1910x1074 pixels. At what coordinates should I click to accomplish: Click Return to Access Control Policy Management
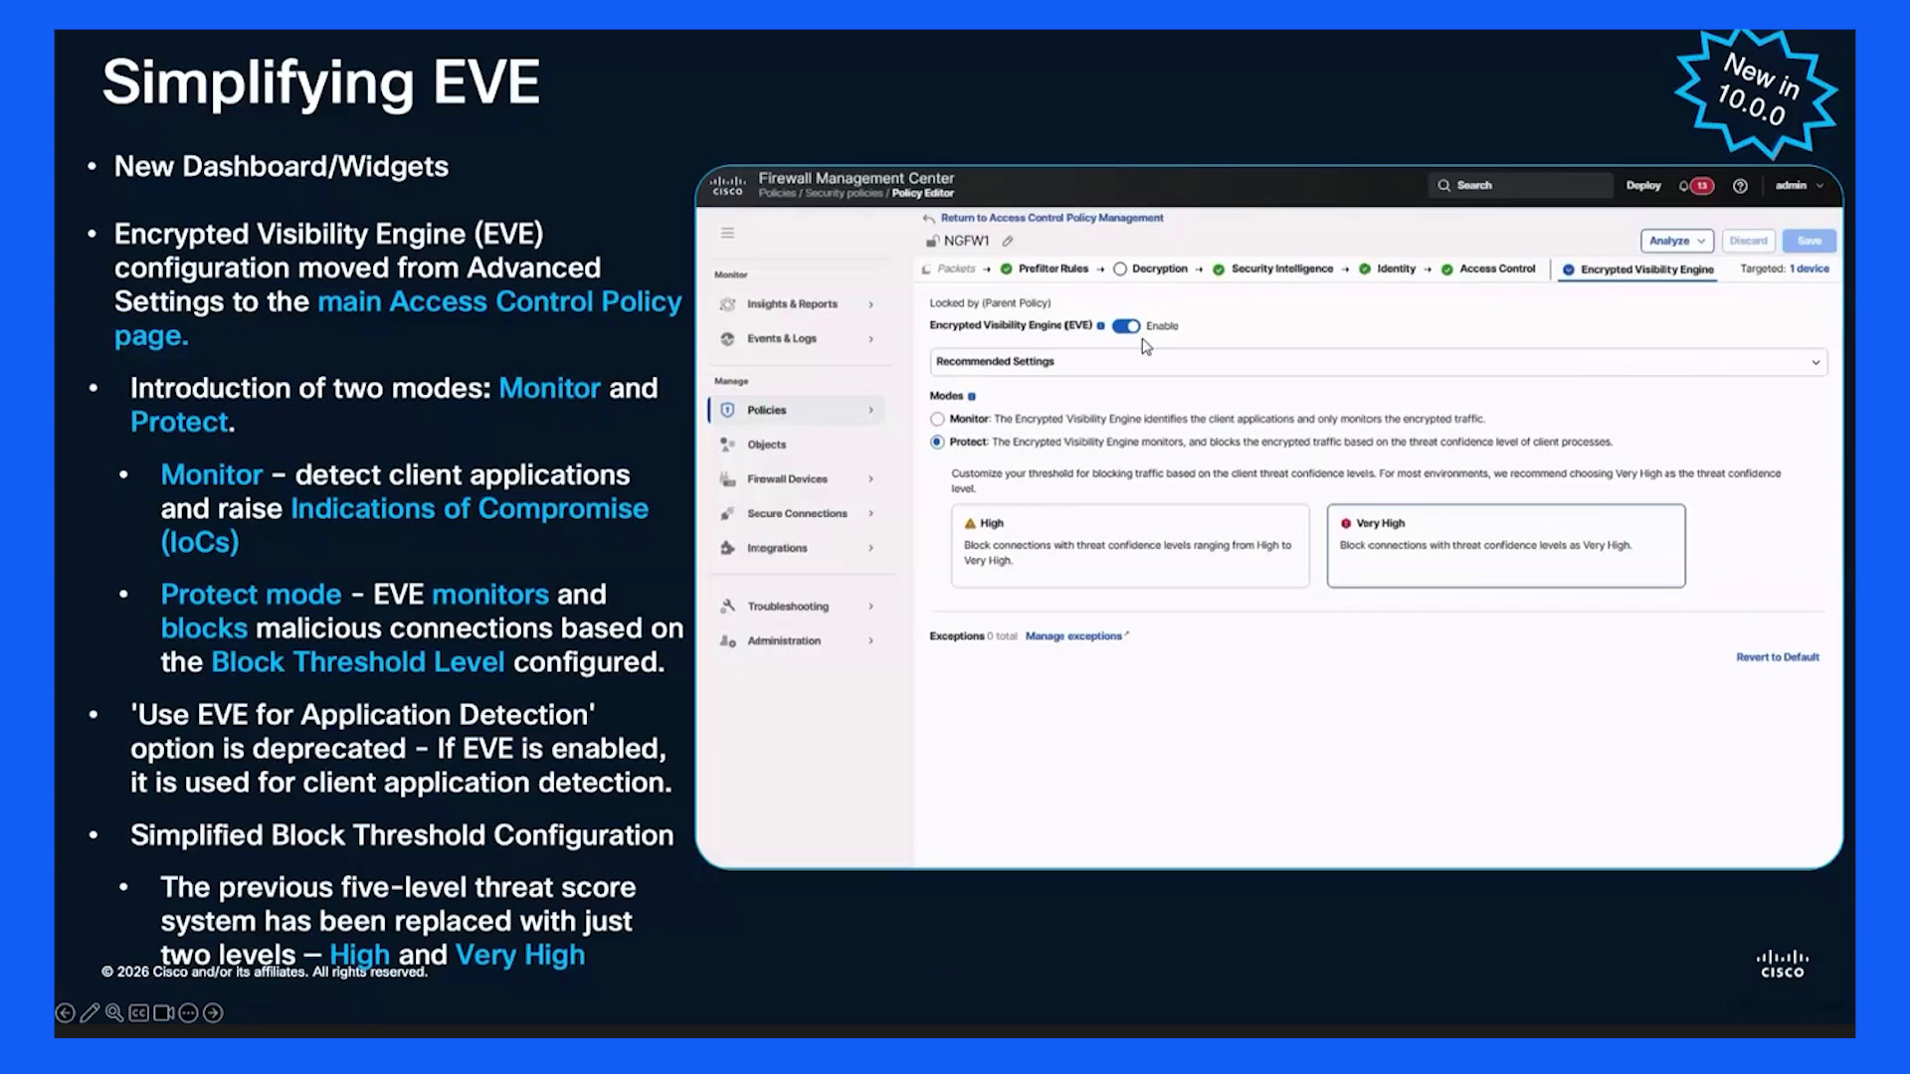[x=1051, y=218]
